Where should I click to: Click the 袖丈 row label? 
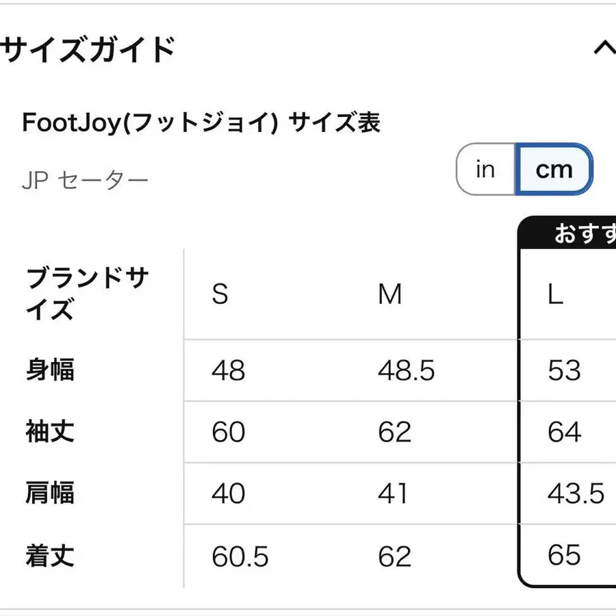51,432
